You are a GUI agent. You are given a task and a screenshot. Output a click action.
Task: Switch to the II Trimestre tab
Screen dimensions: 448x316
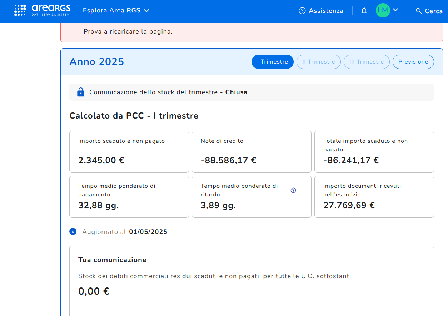(x=318, y=62)
